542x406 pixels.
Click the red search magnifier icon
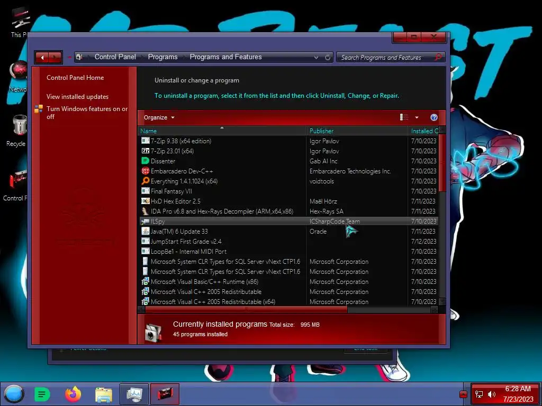pos(438,57)
